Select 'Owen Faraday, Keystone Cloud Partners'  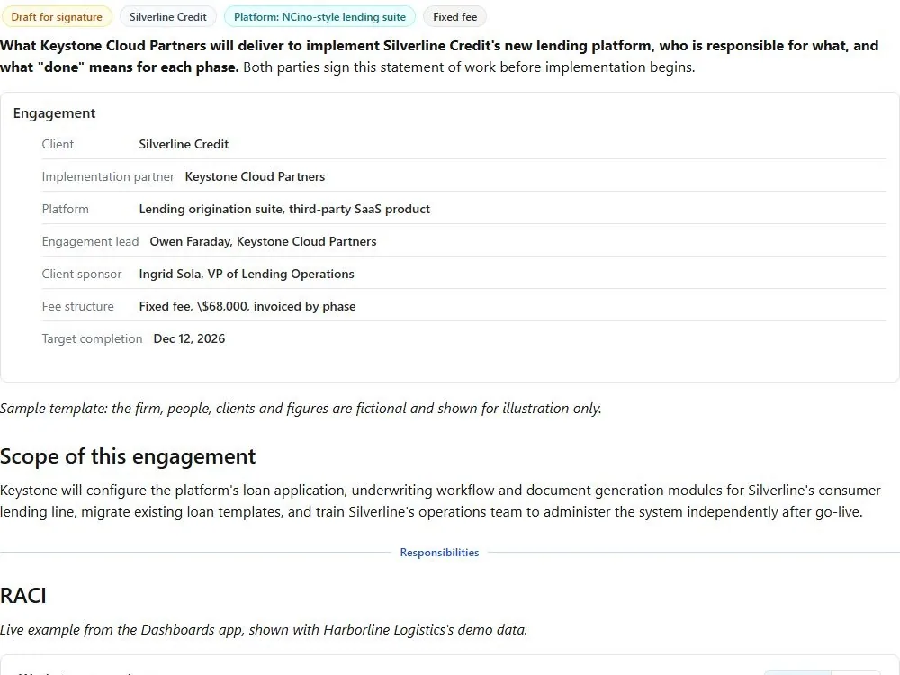[x=263, y=241]
